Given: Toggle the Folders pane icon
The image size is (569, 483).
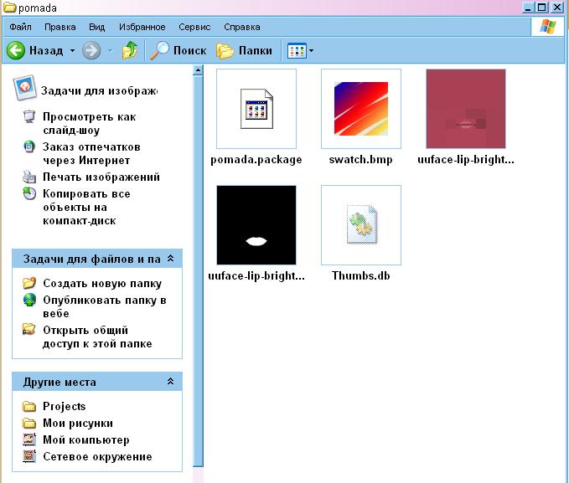Looking at the screenshot, I should pyautogui.click(x=225, y=50).
